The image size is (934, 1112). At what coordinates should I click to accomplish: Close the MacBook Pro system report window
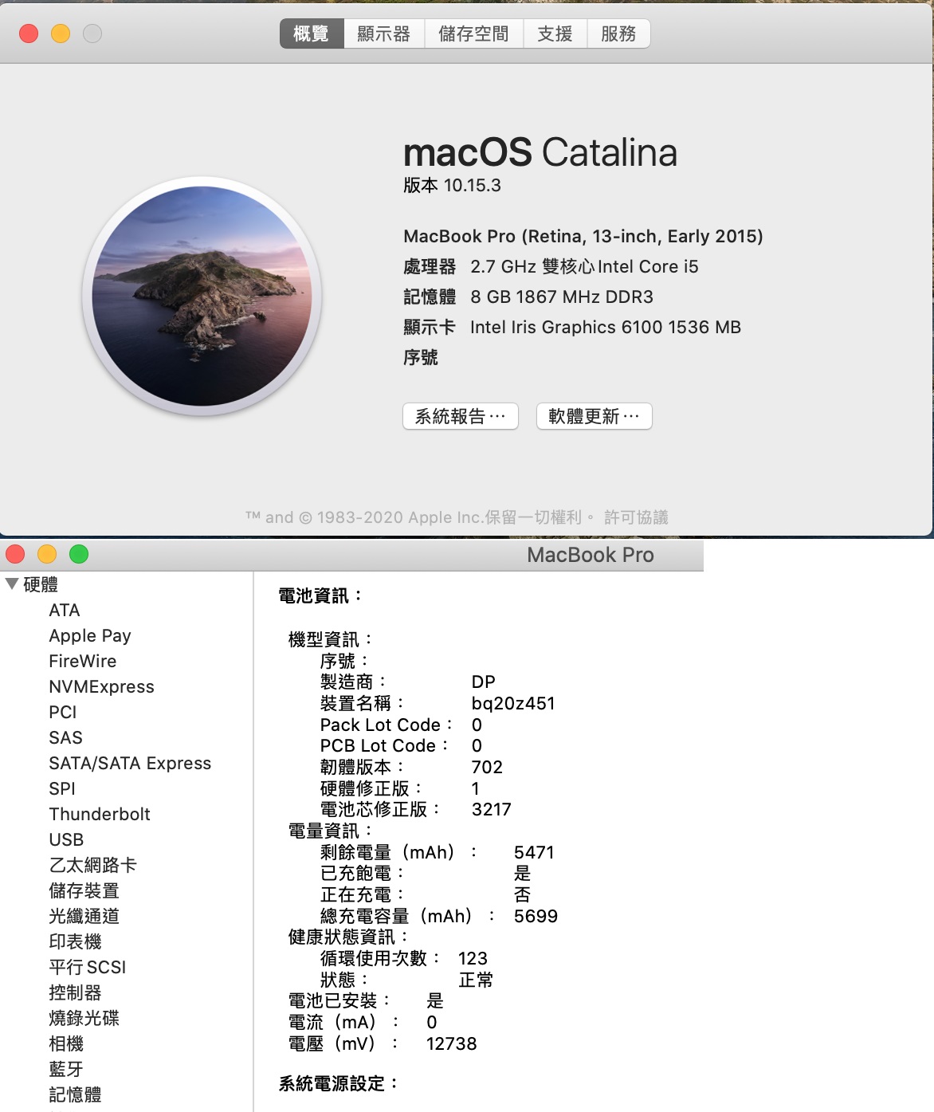point(15,554)
